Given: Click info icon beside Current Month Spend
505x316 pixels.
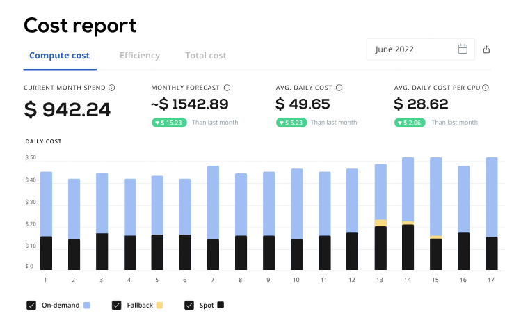Looking at the screenshot, I should point(112,88).
